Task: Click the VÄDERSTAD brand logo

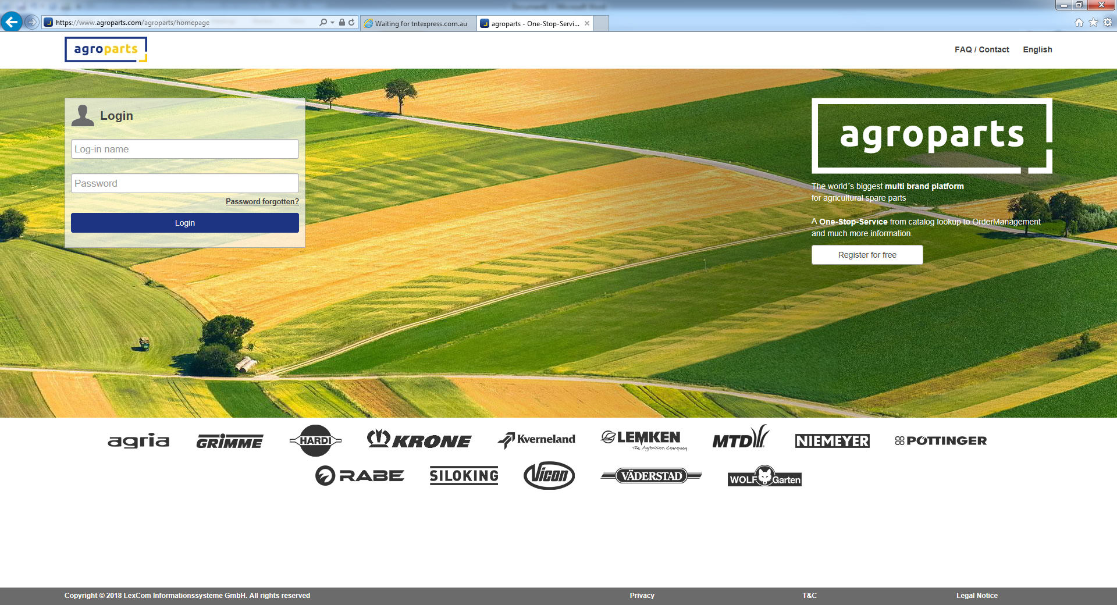Action: click(x=652, y=476)
